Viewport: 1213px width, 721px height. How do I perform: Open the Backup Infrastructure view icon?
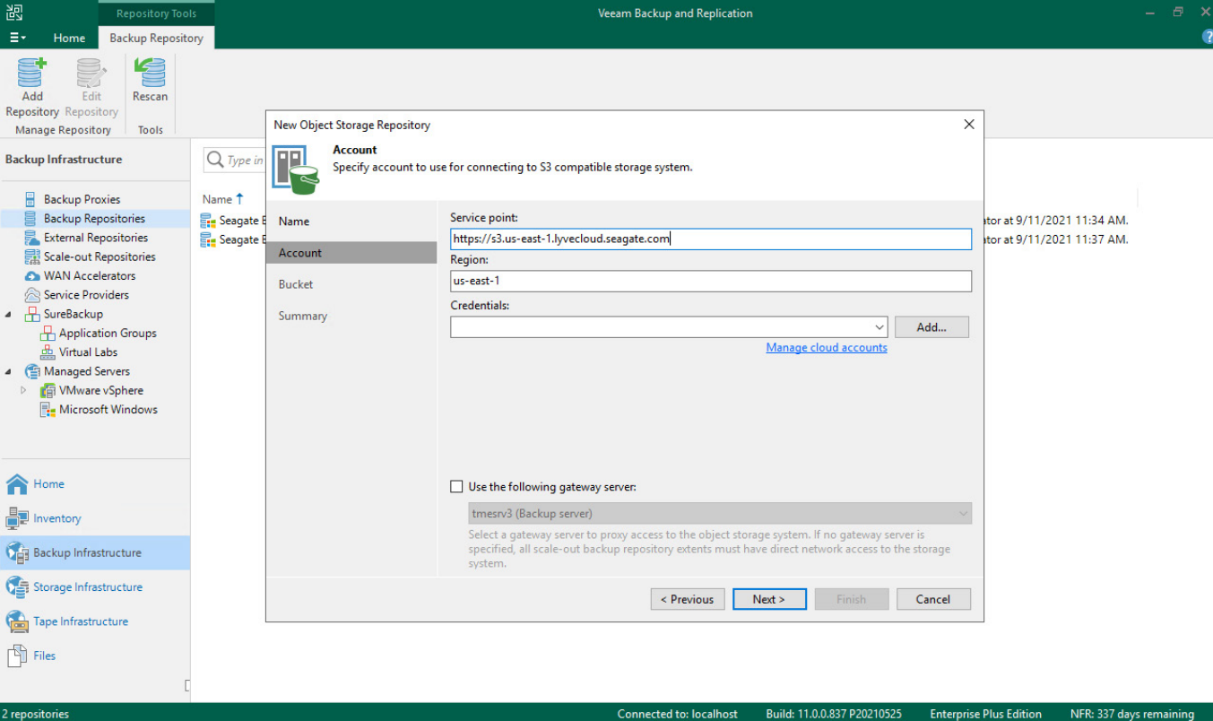pyautogui.click(x=17, y=552)
